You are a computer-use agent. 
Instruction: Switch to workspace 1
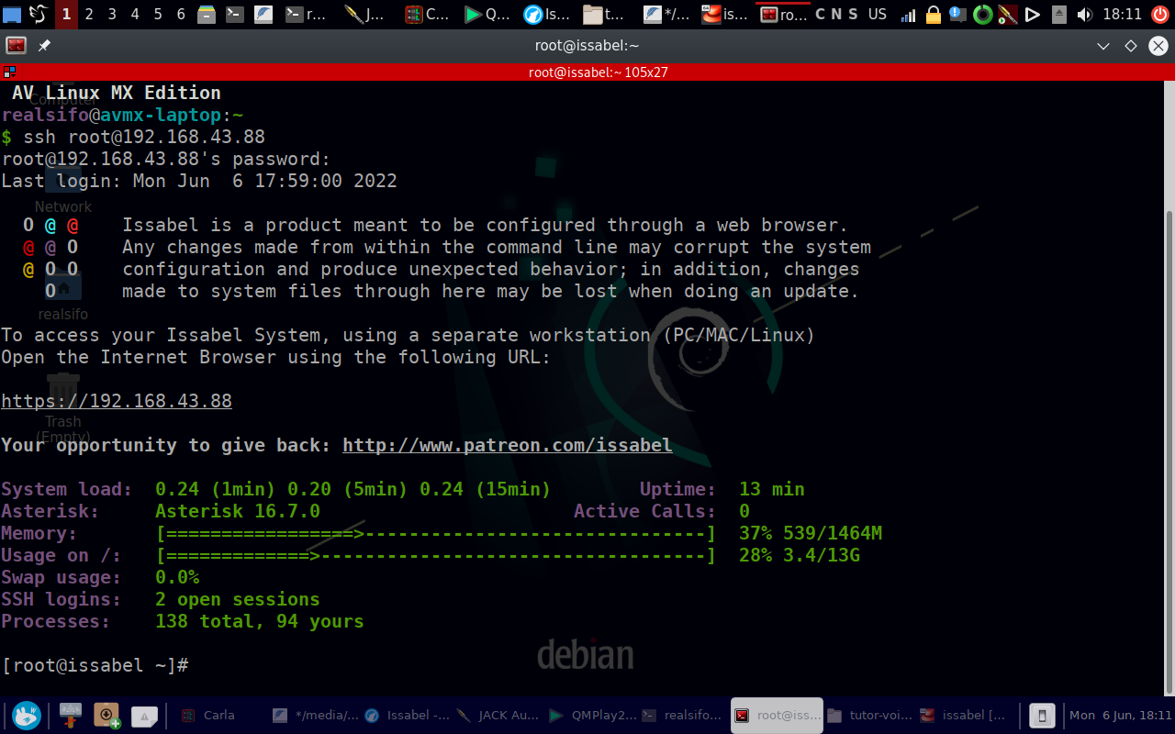[x=66, y=14]
